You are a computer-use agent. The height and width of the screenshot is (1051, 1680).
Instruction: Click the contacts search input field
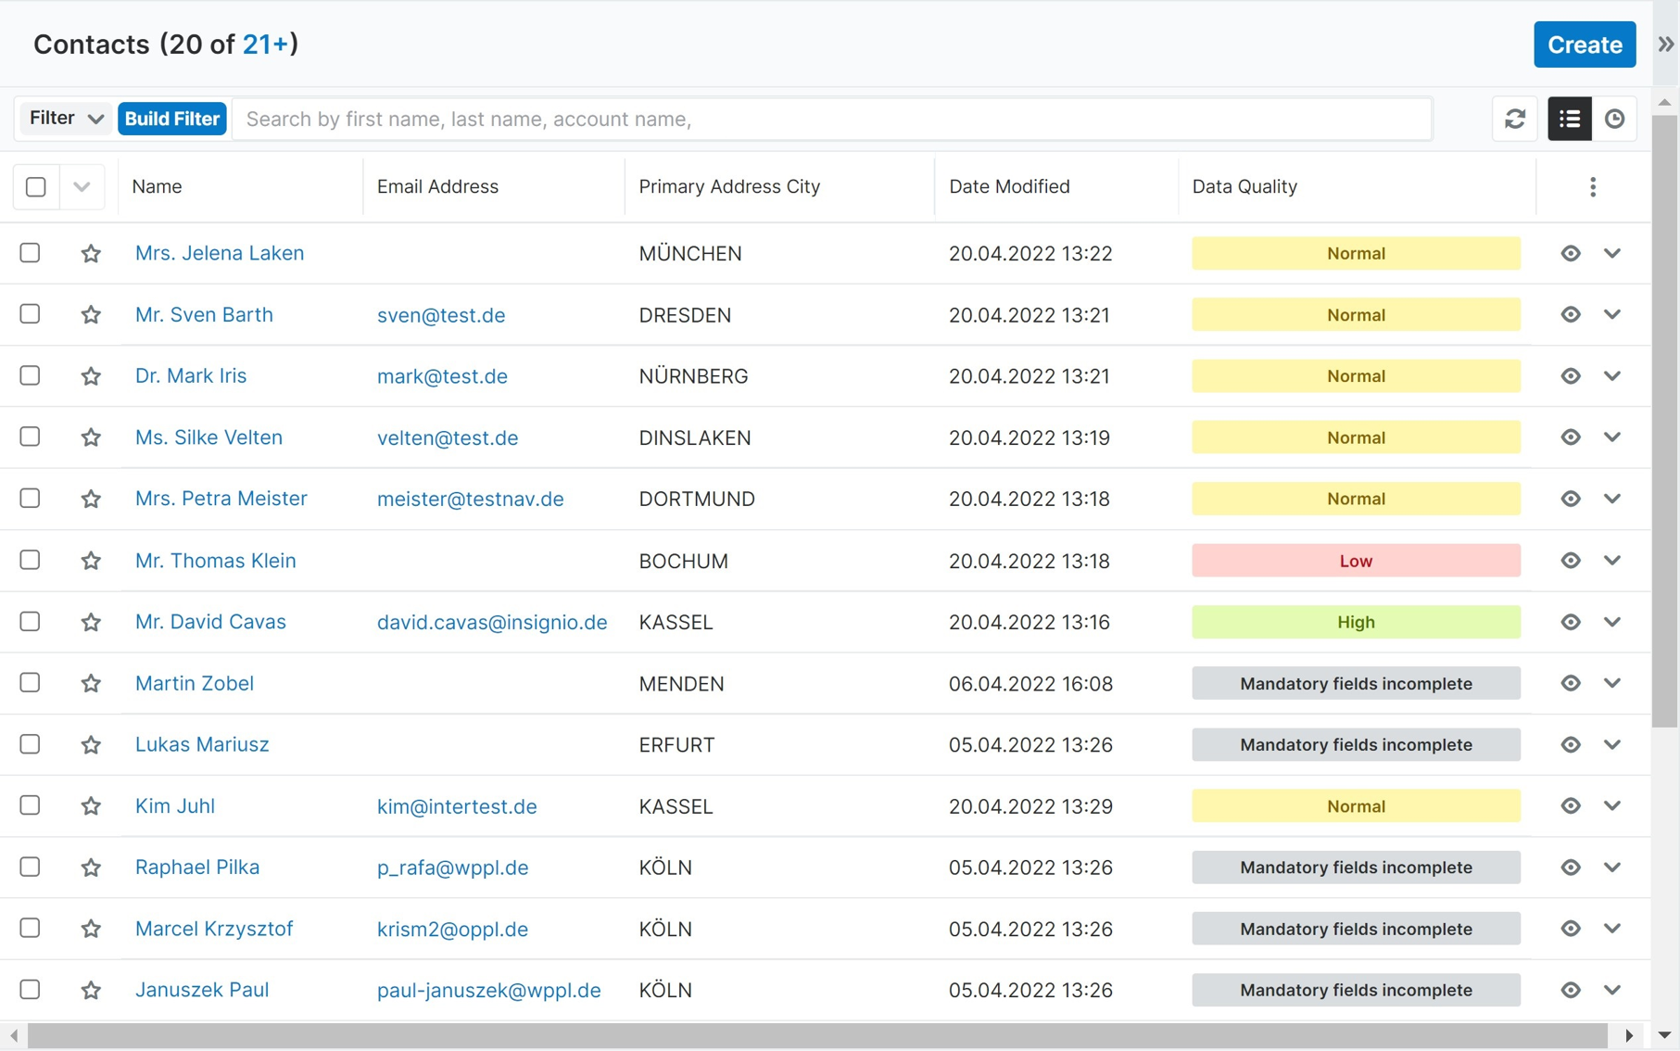(x=831, y=119)
